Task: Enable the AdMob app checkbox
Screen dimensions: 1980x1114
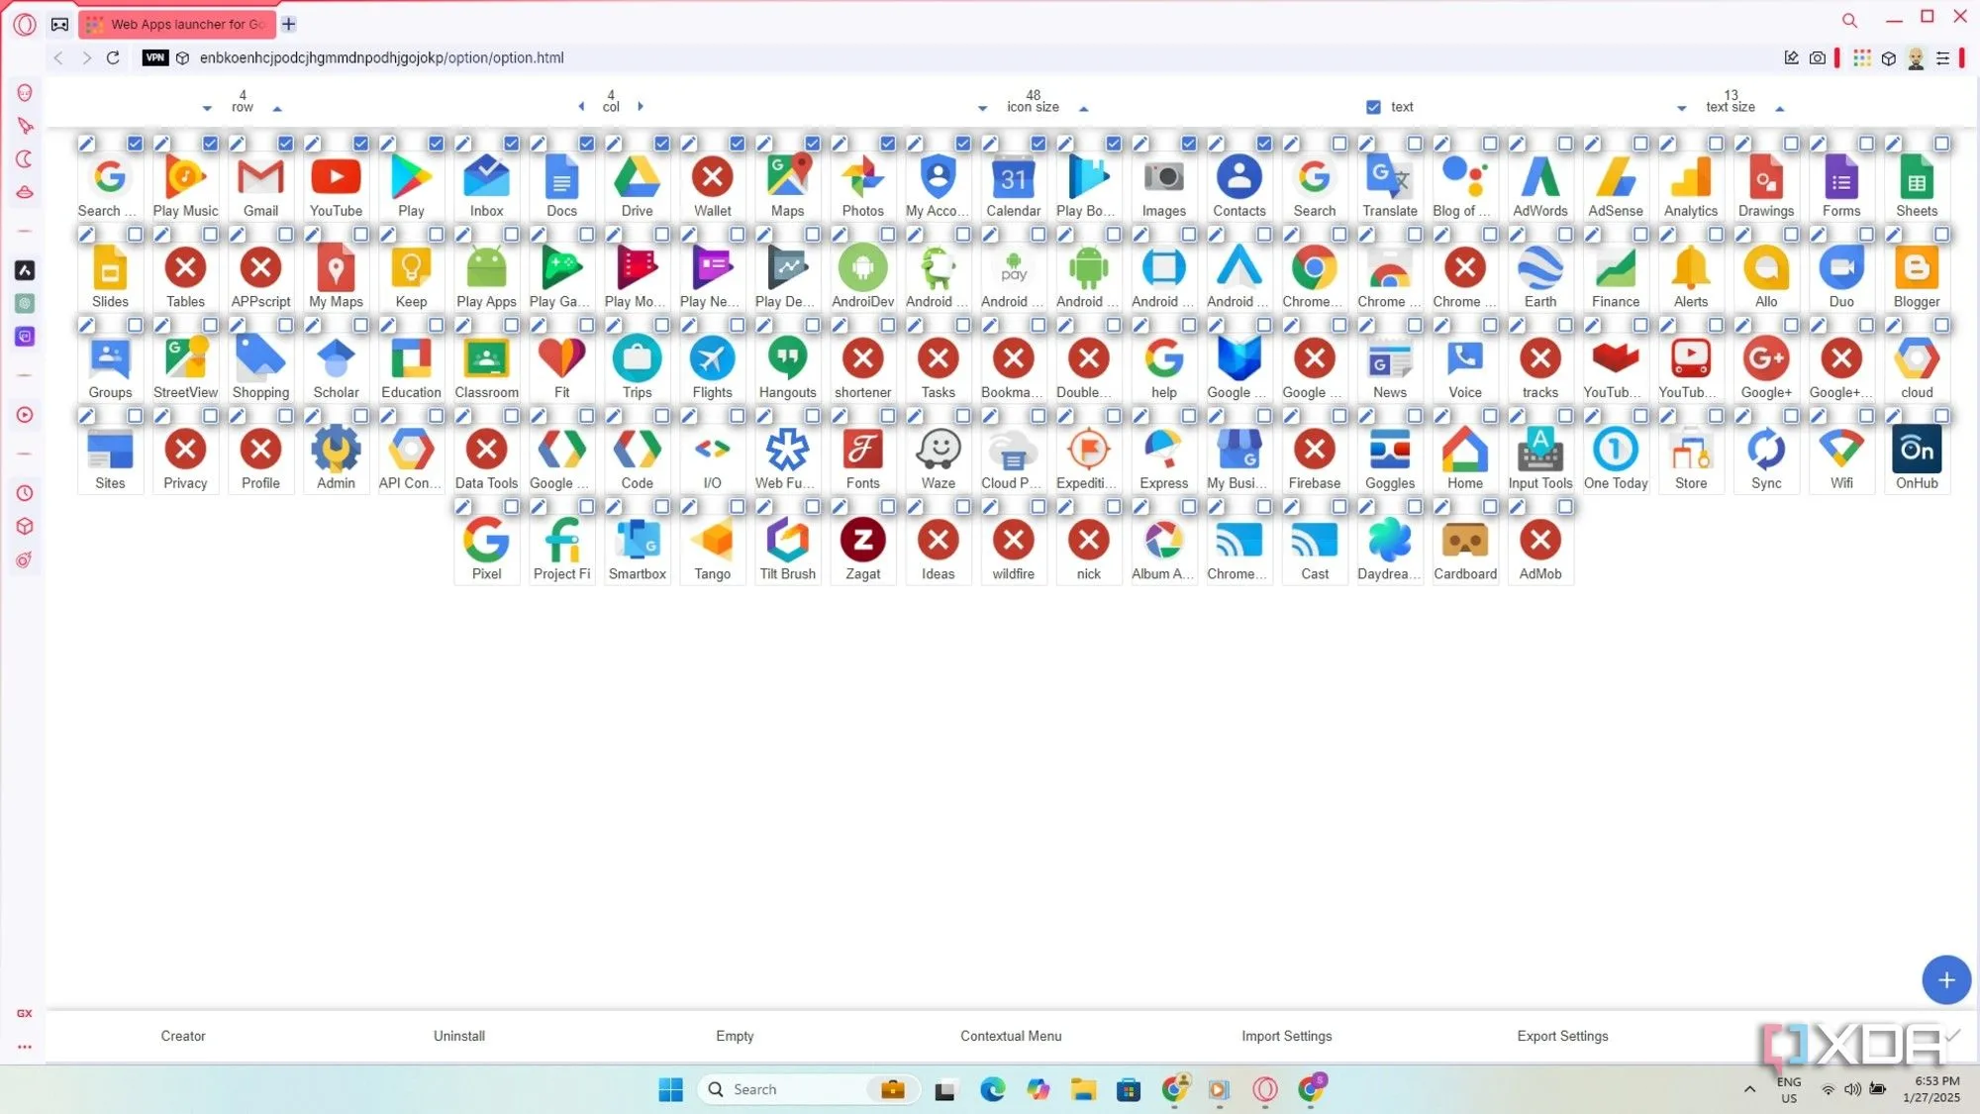Action: pyautogui.click(x=1564, y=507)
